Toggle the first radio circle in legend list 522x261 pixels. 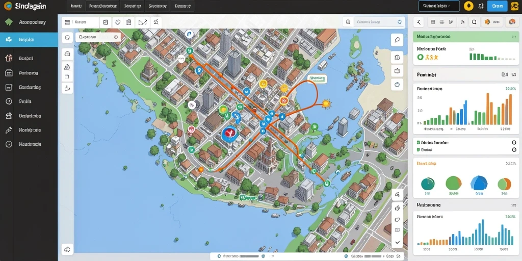click(x=514, y=143)
